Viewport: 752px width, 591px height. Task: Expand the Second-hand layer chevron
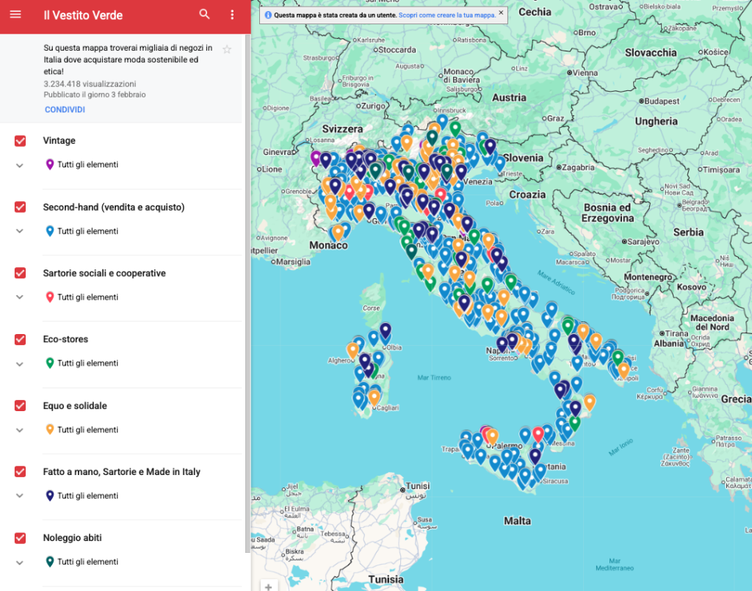(x=20, y=231)
